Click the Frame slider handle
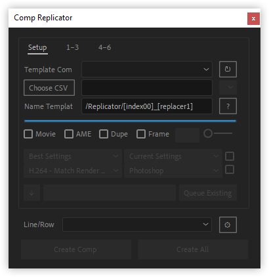The width and height of the screenshot is (269, 277). coord(208,133)
